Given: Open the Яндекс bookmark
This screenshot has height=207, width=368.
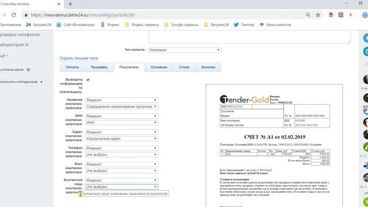Looking at the screenshot, I should 110,25.
